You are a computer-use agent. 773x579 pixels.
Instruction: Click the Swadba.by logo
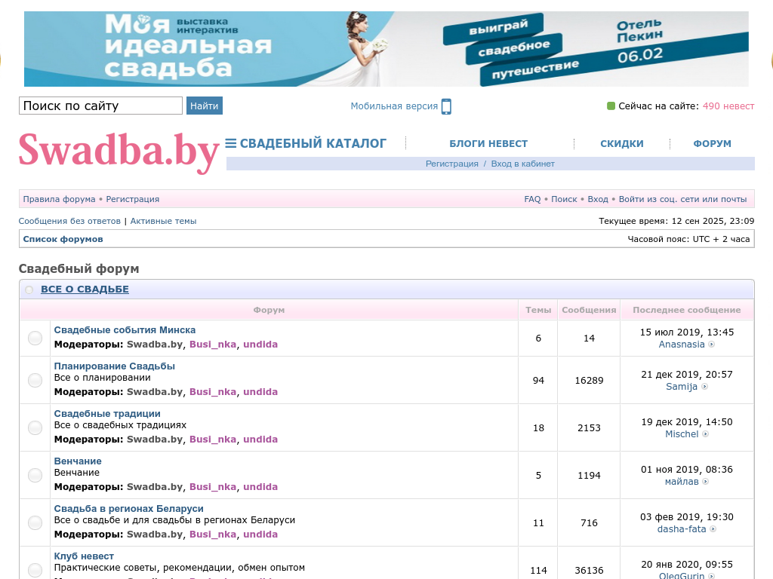(119, 150)
